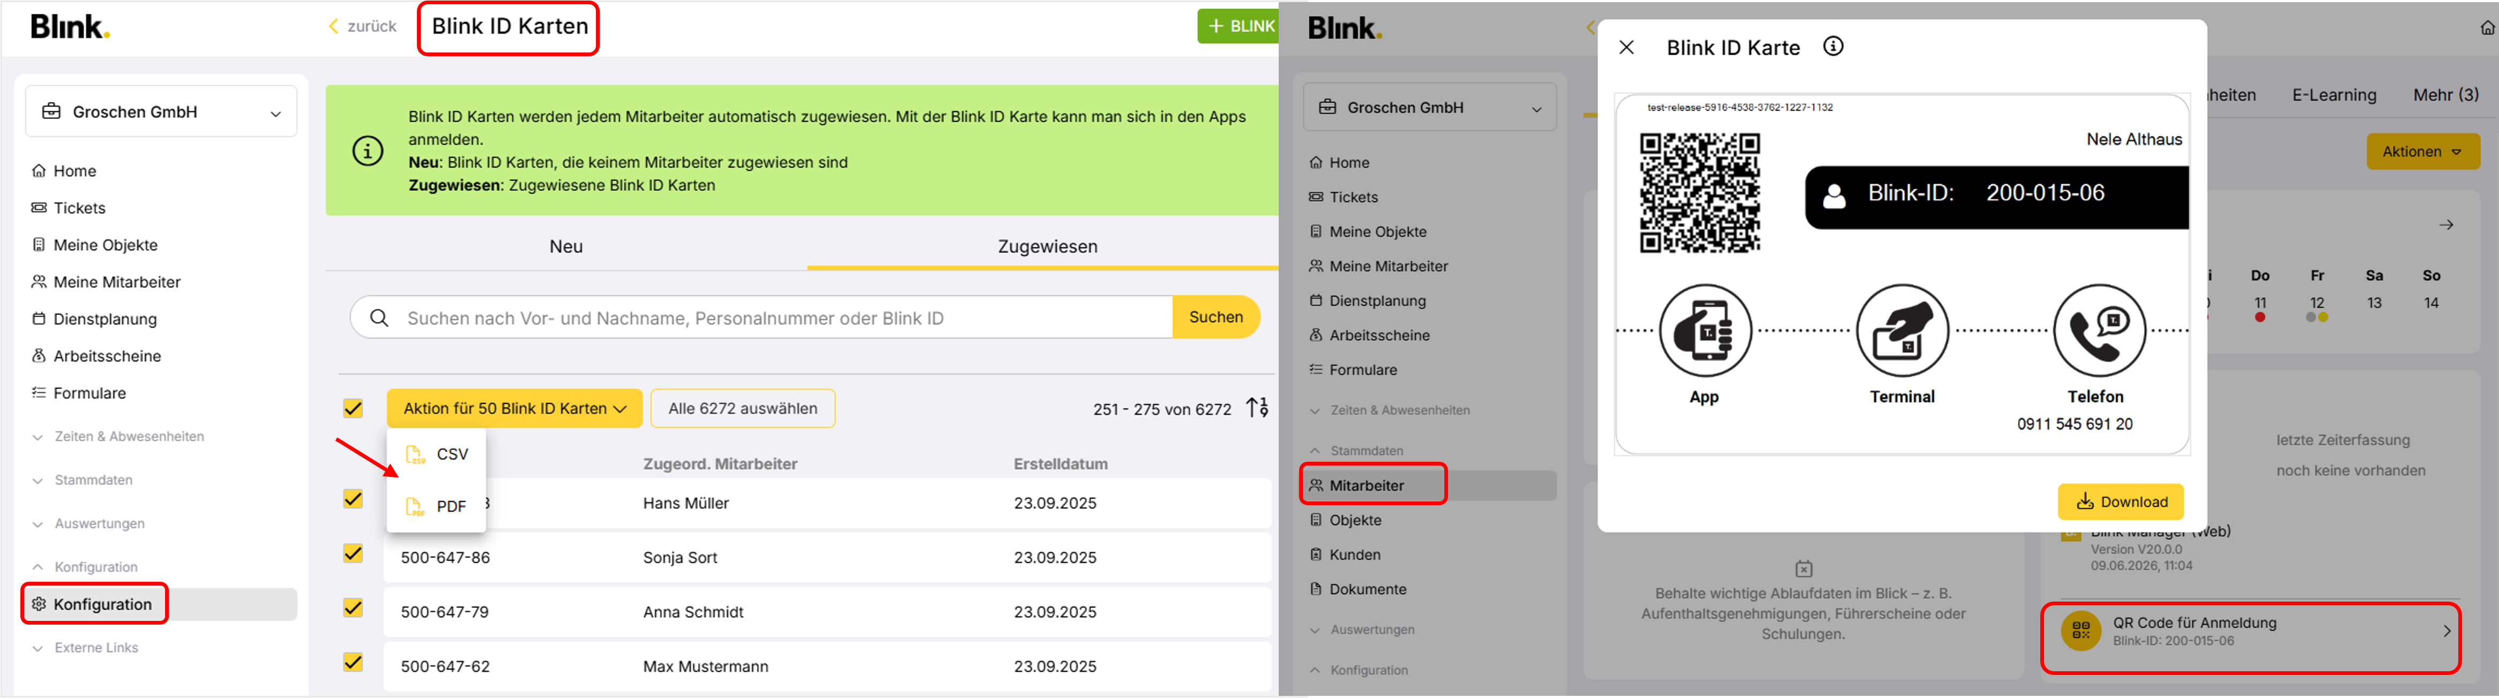Click the Tickets icon in left window

tap(39, 207)
